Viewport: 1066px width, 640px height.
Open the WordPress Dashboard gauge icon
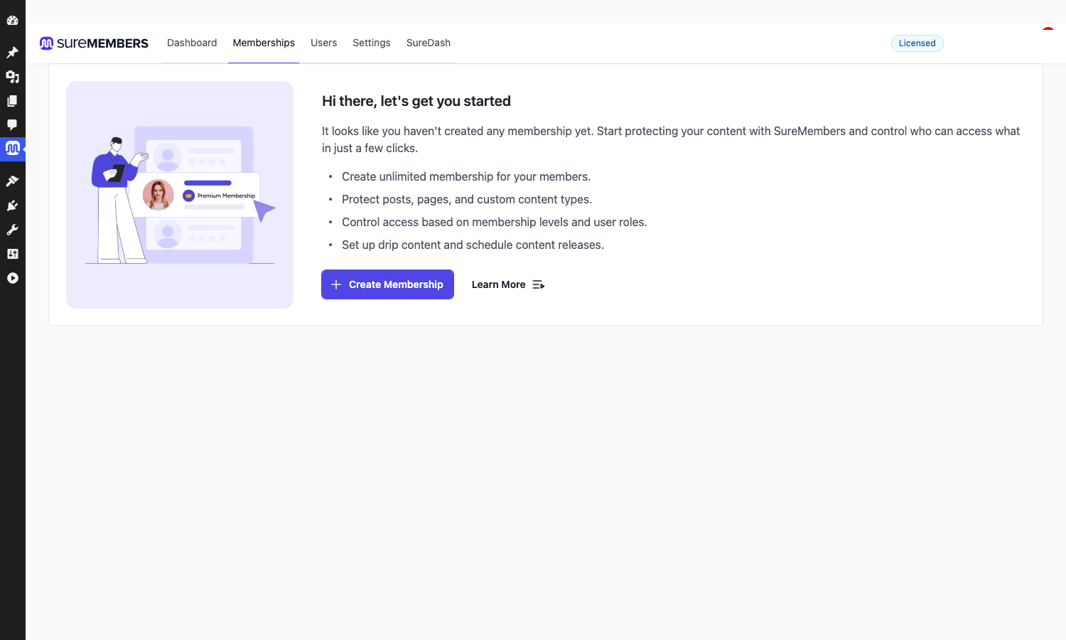(12, 21)
